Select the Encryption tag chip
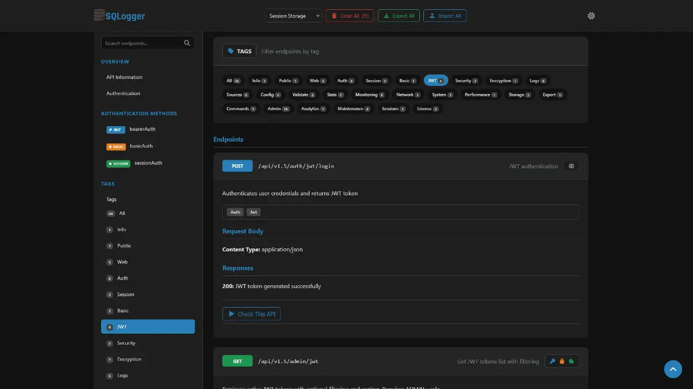The height and width of the screenshot is (389, 693). pos(504,81)
